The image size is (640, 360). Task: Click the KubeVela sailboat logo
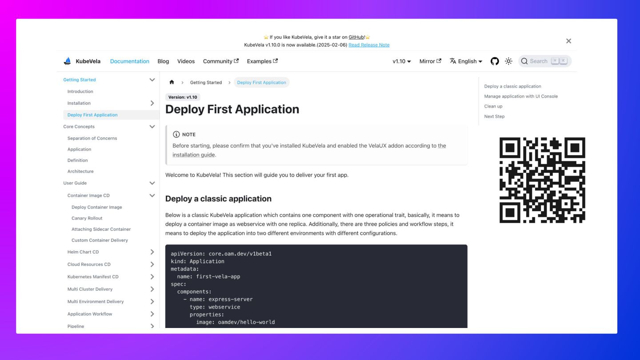coord(68,61)
